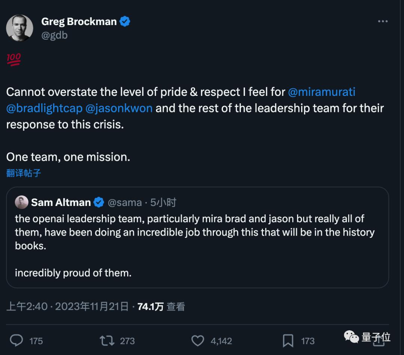Visit the @jasonkwon mention link

tap(119, 108)
